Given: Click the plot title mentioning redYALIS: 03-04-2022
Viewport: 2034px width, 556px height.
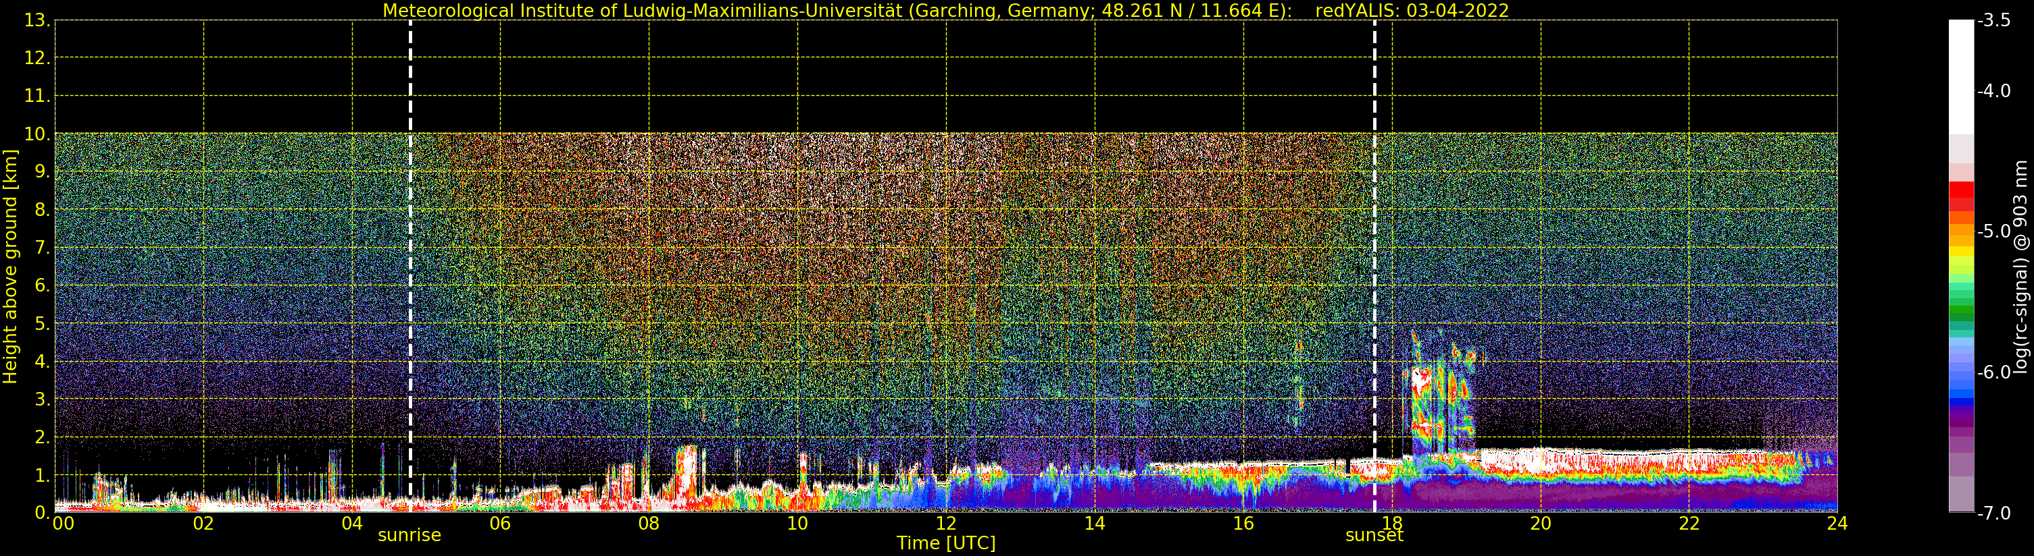Looking at the screenshot, I should 945,11.
